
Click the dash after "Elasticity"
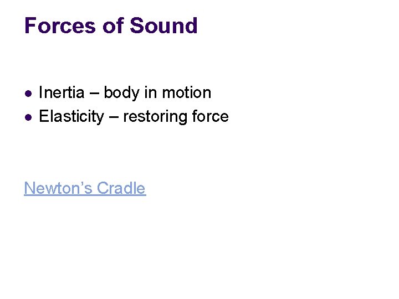coord(114,117)
